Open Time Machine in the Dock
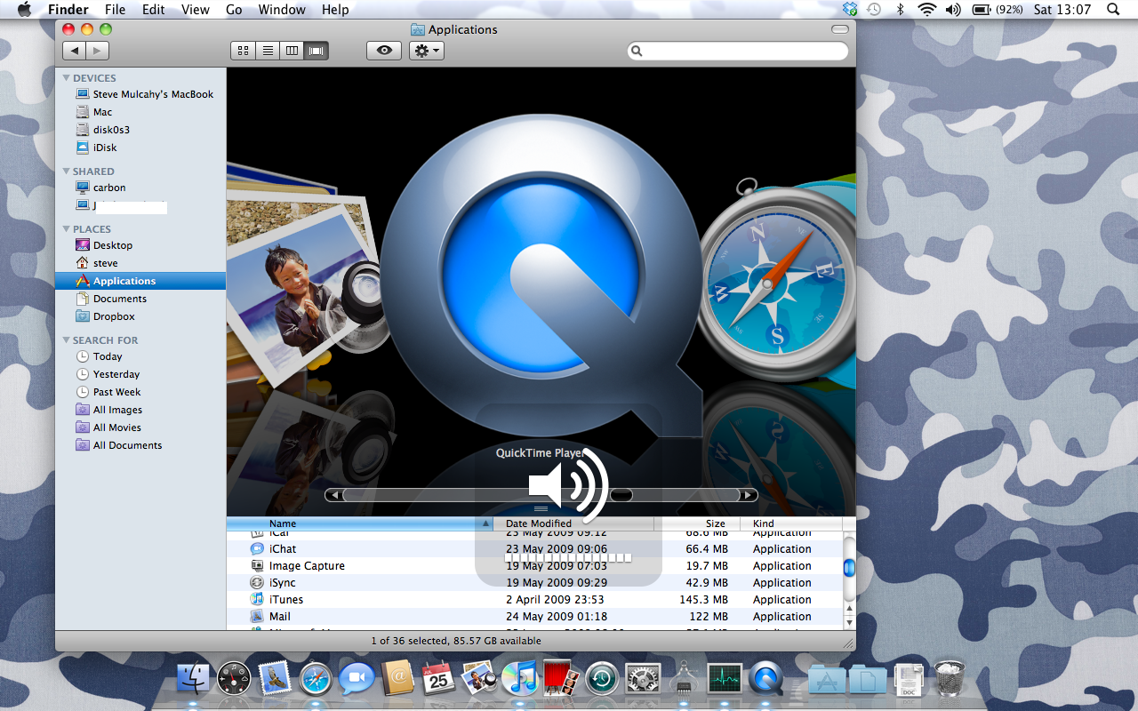The width and height of the screenshot is (1138, 711). (x=602, y=679)
